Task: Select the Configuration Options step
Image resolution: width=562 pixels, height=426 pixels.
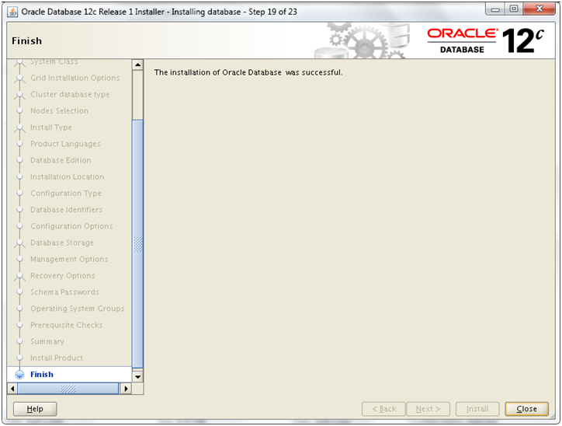Action: [x=71, y=226]
